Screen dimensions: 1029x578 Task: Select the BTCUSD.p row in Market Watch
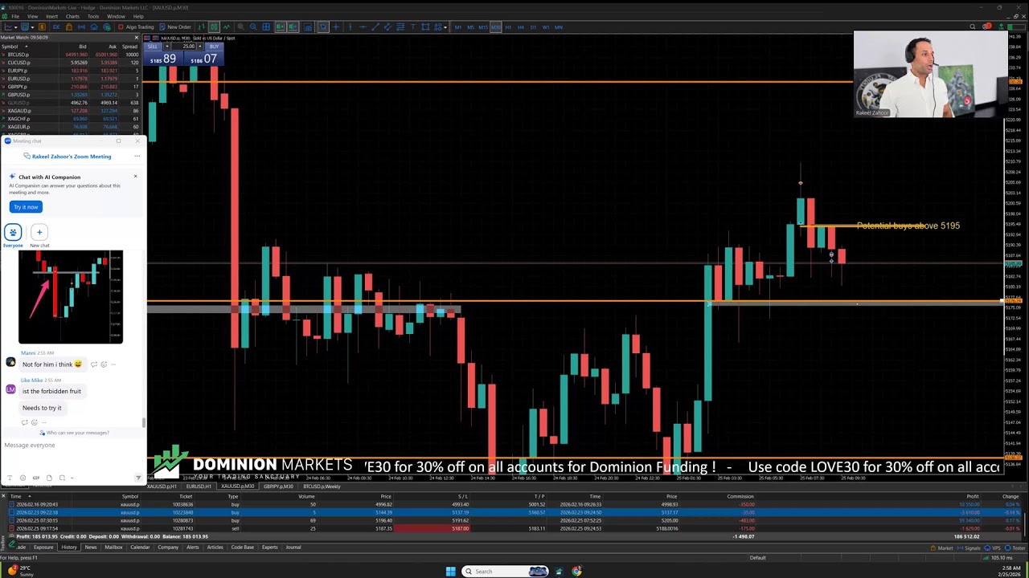point(71,55)
